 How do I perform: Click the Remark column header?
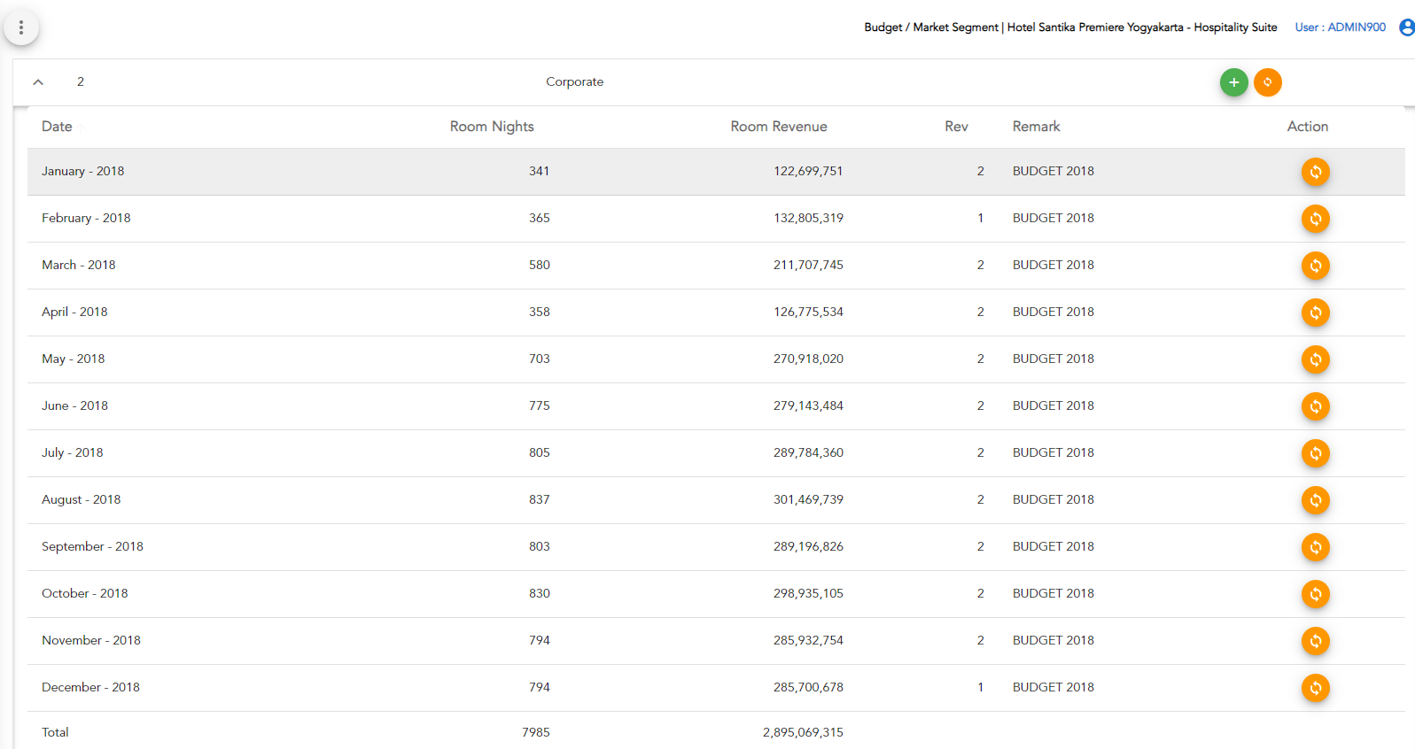[x=1036, y=127]
